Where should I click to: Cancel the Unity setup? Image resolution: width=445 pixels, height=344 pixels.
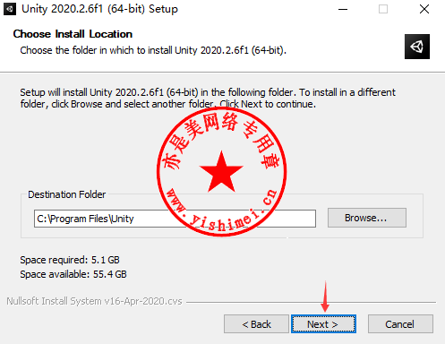pos(400,324)
